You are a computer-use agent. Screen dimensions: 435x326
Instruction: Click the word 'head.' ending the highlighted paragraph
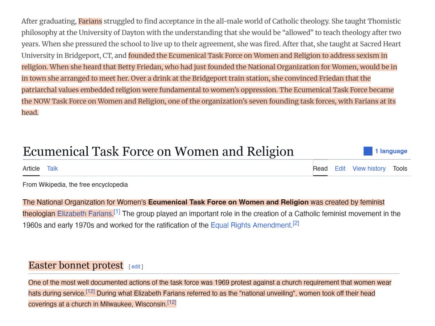point(30,113)
